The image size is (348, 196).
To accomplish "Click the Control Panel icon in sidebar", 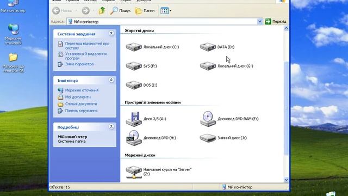I will (60, 111).
